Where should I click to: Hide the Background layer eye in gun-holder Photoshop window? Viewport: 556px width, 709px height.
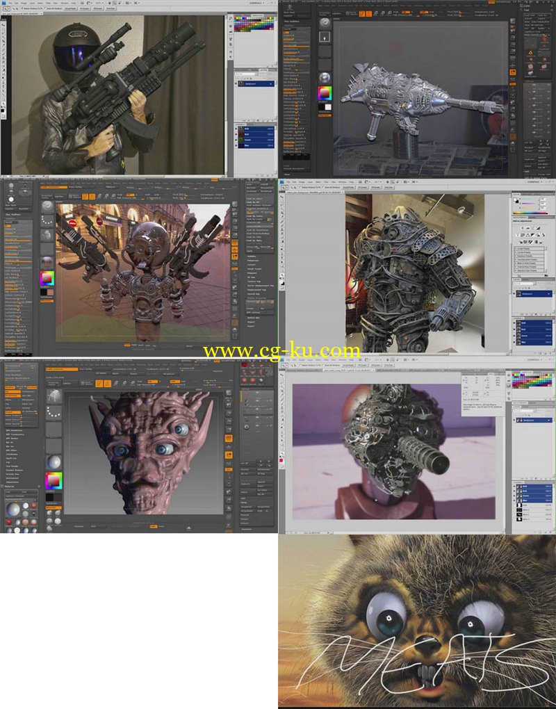(x=236, y=83)
